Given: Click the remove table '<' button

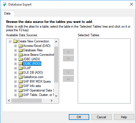Looking at the screenshot, I should point(68,72).
